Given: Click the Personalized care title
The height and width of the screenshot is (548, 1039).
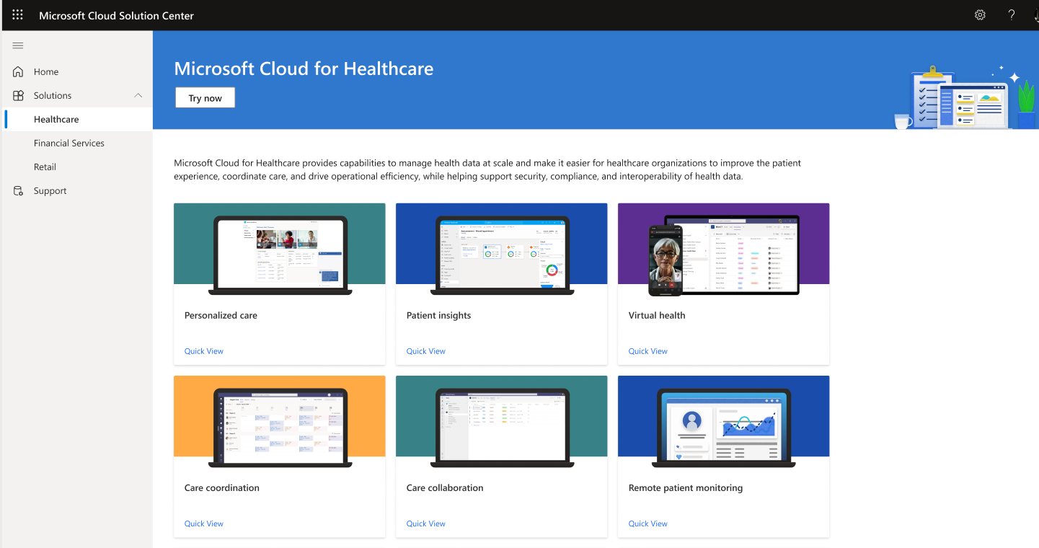Looking at the screenshot, I should [221, 315].
